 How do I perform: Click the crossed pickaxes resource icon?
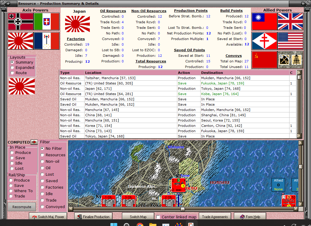[284, 60]
